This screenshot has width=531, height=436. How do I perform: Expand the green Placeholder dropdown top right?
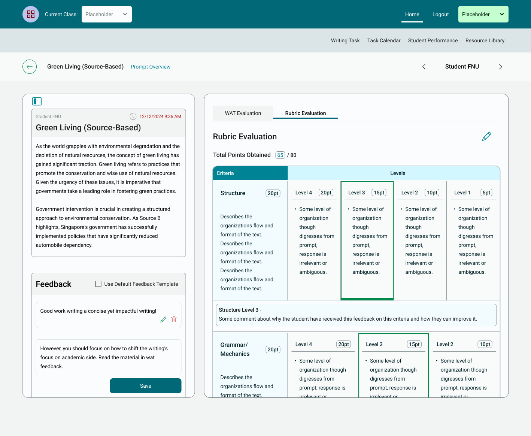click(x=483, y=14)
